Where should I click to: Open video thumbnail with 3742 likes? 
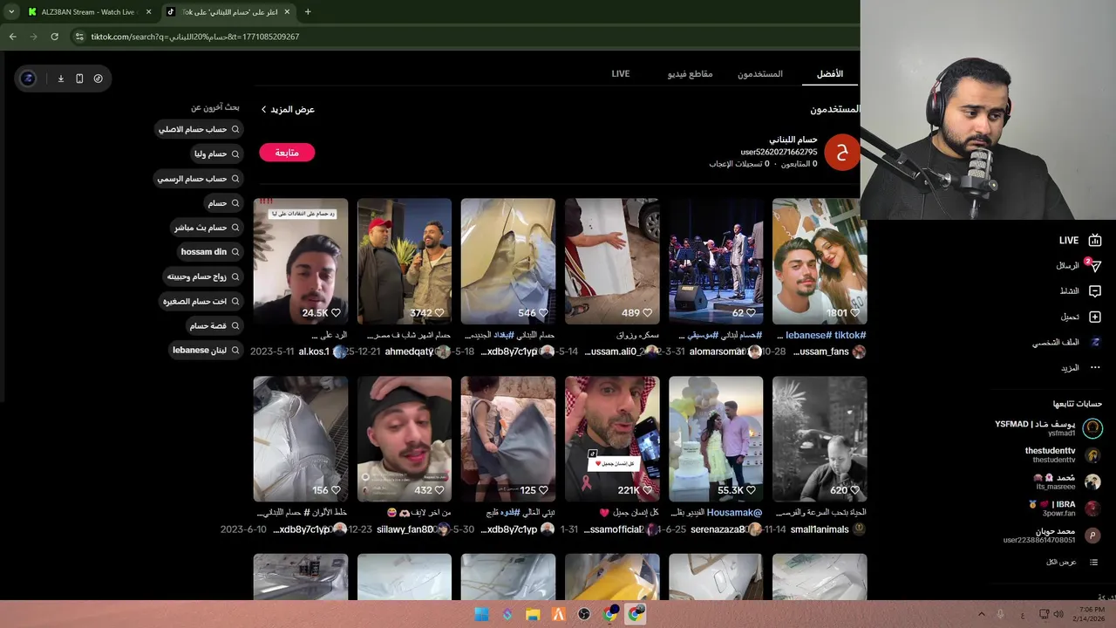(405, 262)
